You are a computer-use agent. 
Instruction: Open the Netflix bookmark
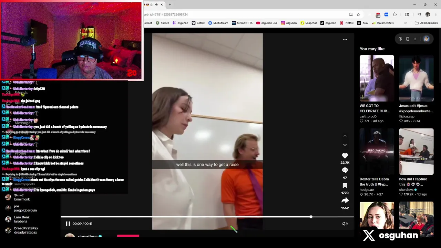point(347,23)
